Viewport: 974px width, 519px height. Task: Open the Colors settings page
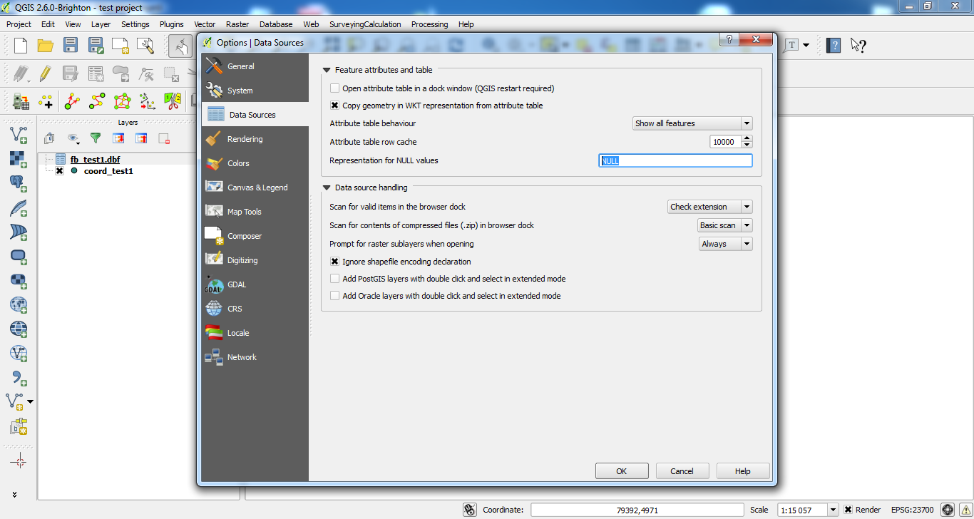(237, 163)
